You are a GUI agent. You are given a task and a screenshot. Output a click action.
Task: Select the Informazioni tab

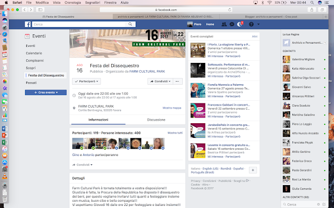98,120
